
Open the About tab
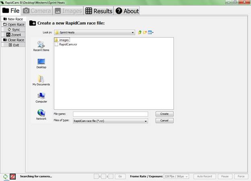pos(127,11)
